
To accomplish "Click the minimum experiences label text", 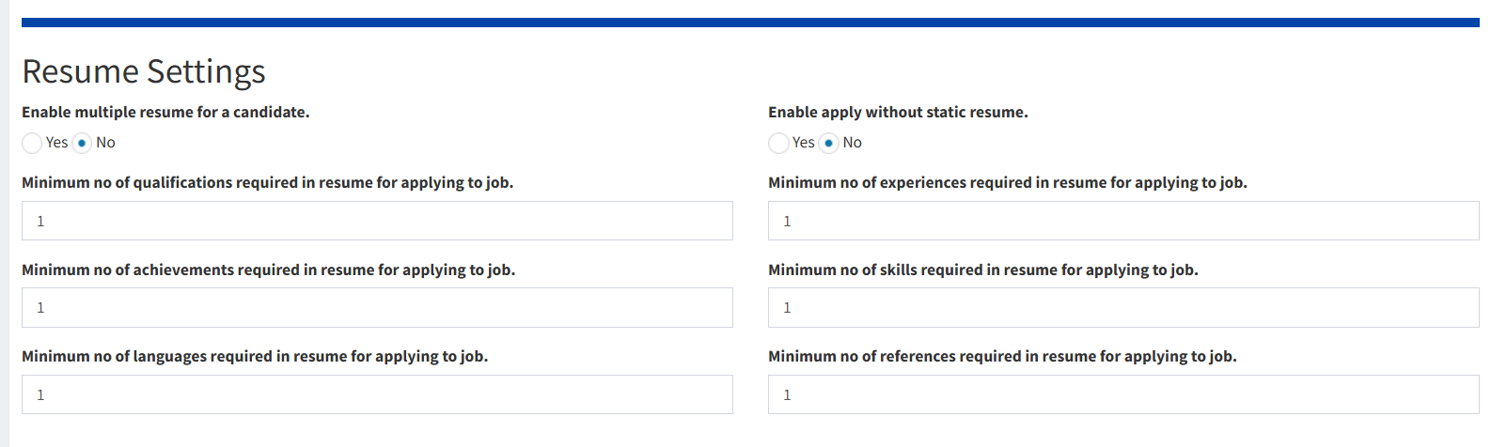I will tap(1007, 182).
